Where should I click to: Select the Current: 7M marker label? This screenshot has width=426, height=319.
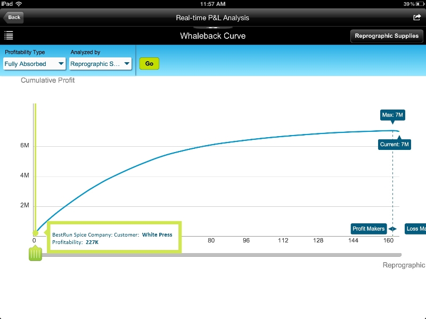pyautogui.click(x=394, y=144)
